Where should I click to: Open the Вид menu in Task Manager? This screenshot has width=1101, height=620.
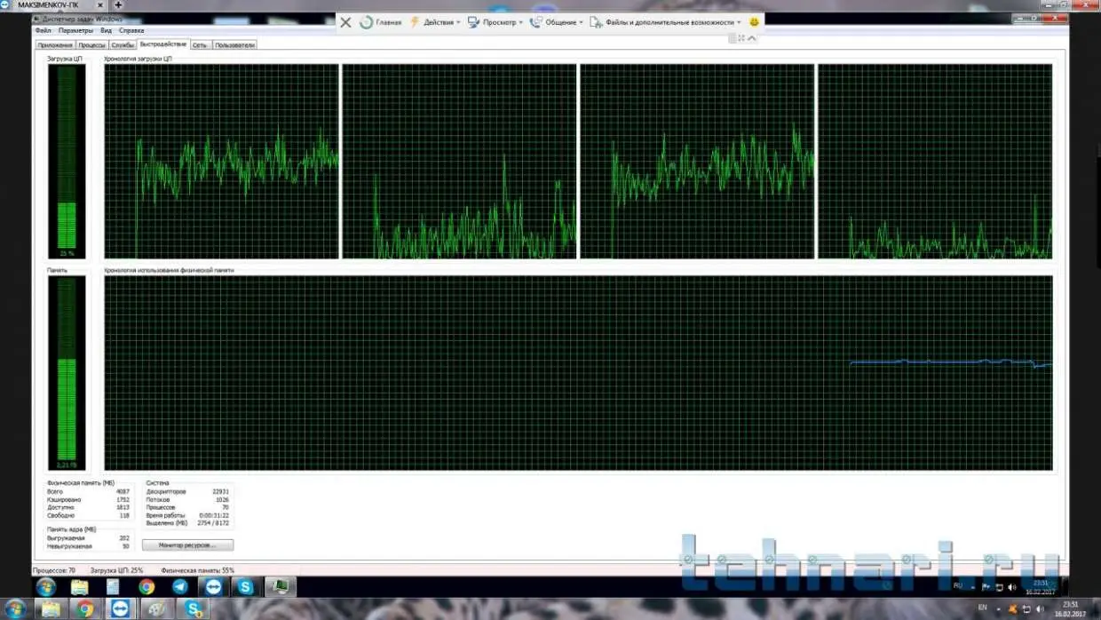[106, 30]
